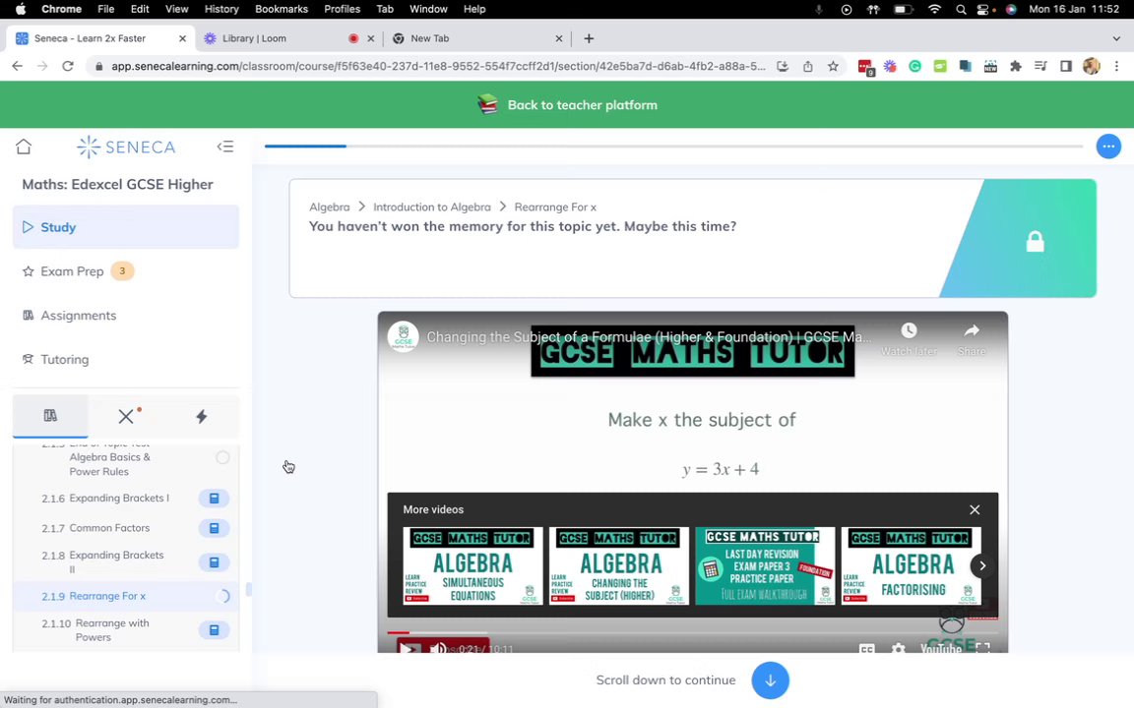Open Chrome three-dot menu
Viewport: 1134px width, 708px height.
tap(1116, 66)
